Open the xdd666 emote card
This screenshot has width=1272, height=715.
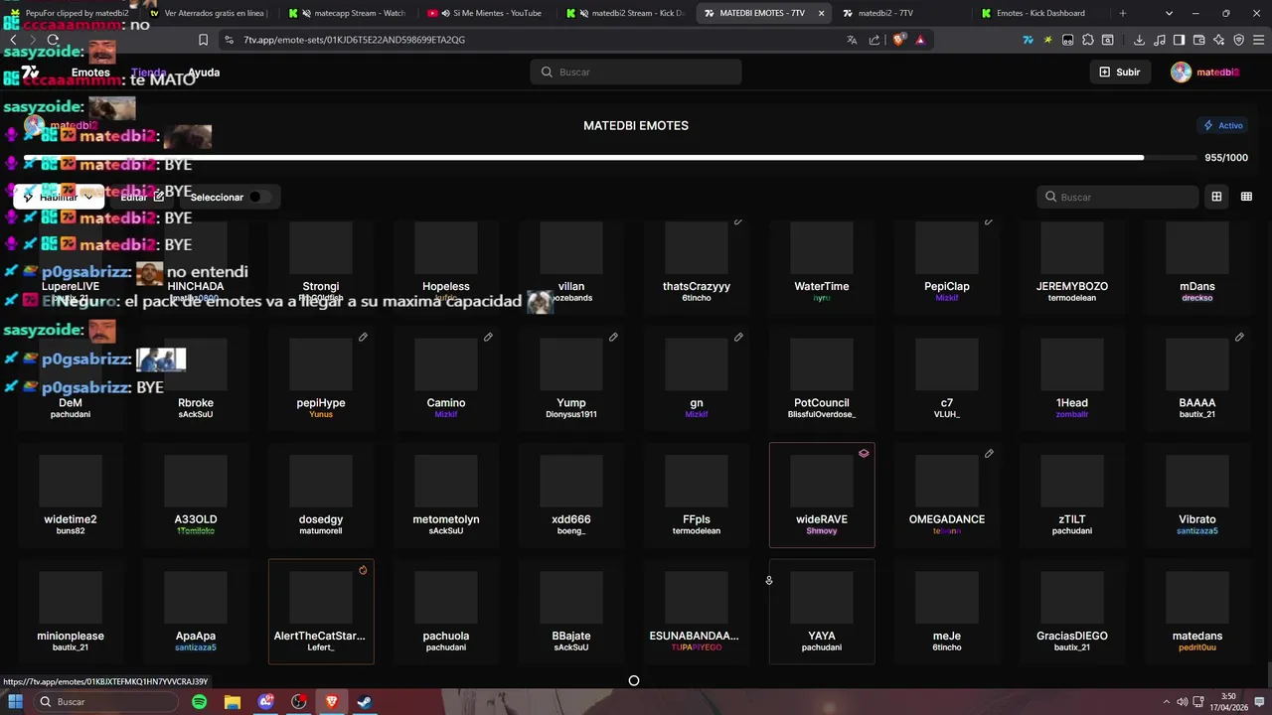click(x=571, y=495)
